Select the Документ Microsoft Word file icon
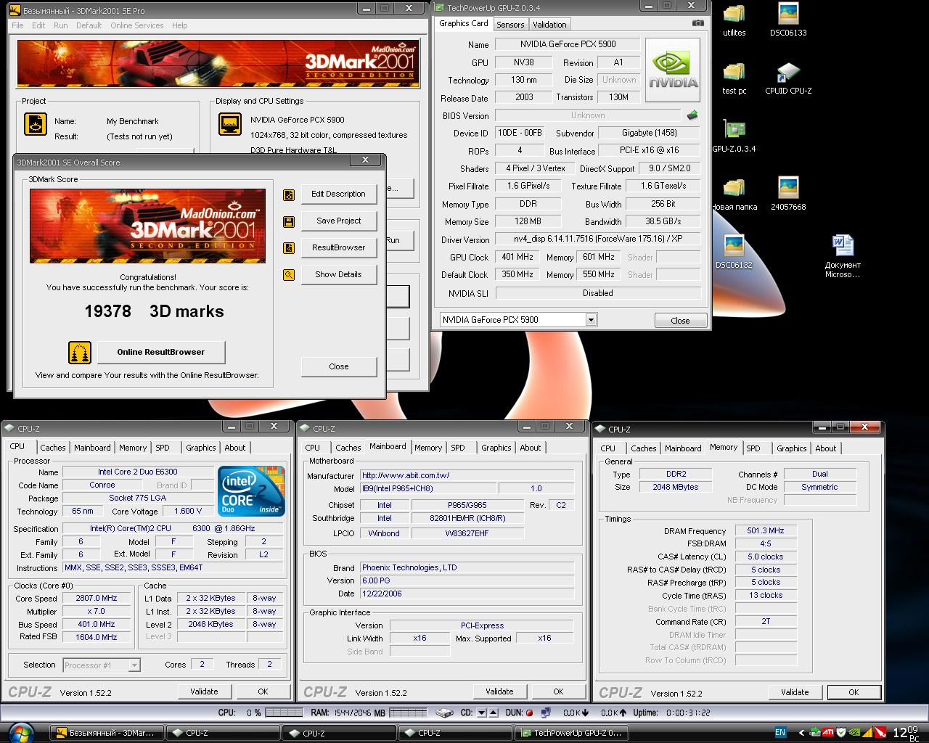Viewport: 929px width, 743px height. [843, 257]
